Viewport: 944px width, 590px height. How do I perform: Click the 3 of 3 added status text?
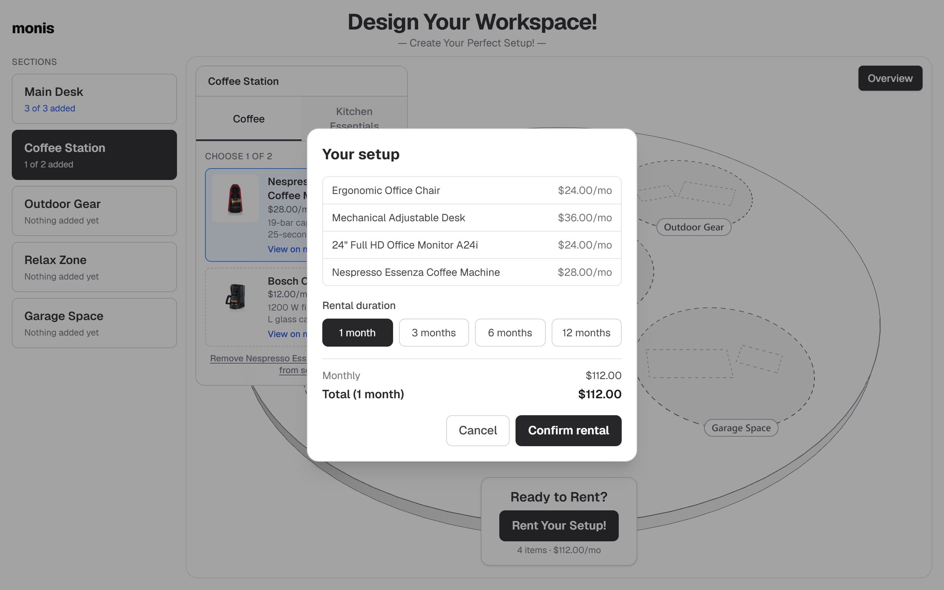pyautogui.click(x=49, y=108)
